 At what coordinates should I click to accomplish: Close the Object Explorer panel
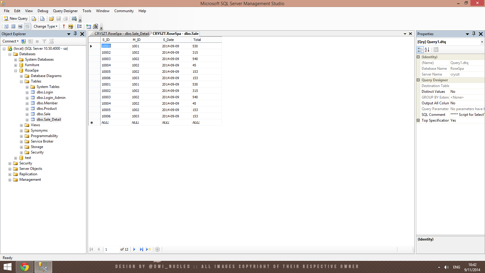(x=82, y=34)
